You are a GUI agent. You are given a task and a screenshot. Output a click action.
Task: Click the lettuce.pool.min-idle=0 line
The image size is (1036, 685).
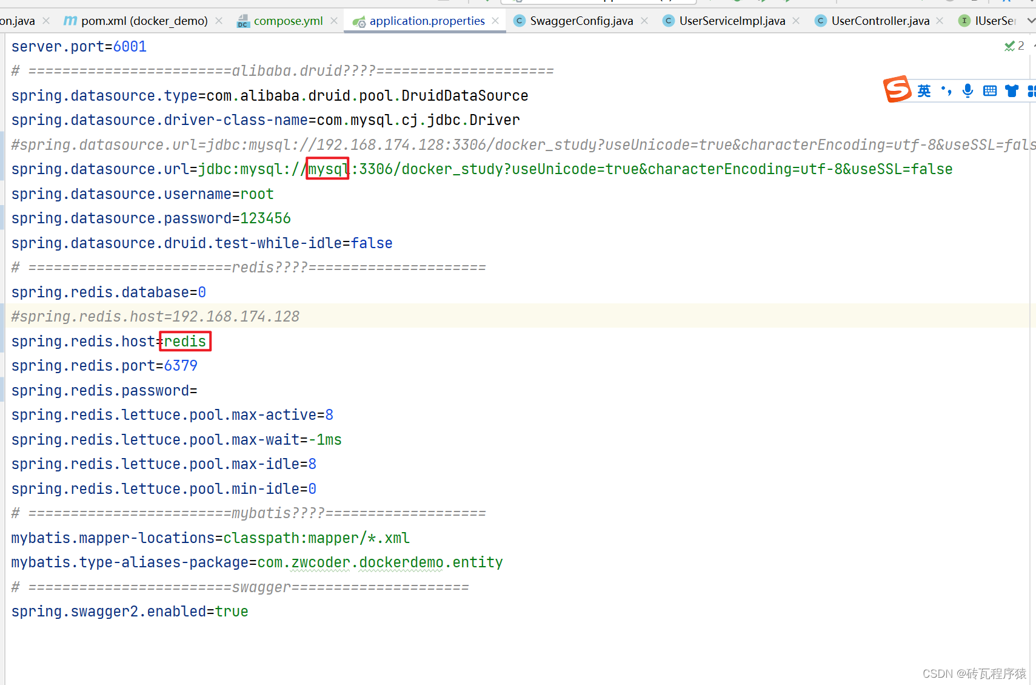[164, 489]
